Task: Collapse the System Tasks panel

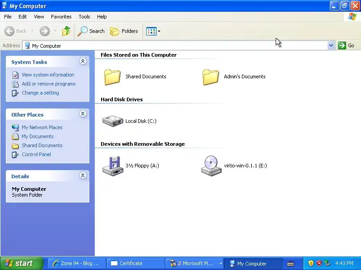Action: click(83, 61)
